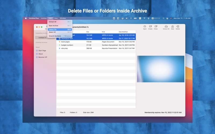Click the Apr 28, 2018 4:23 AM date
The width and height of the screenshot is (215, 134).
click(127, 35)
